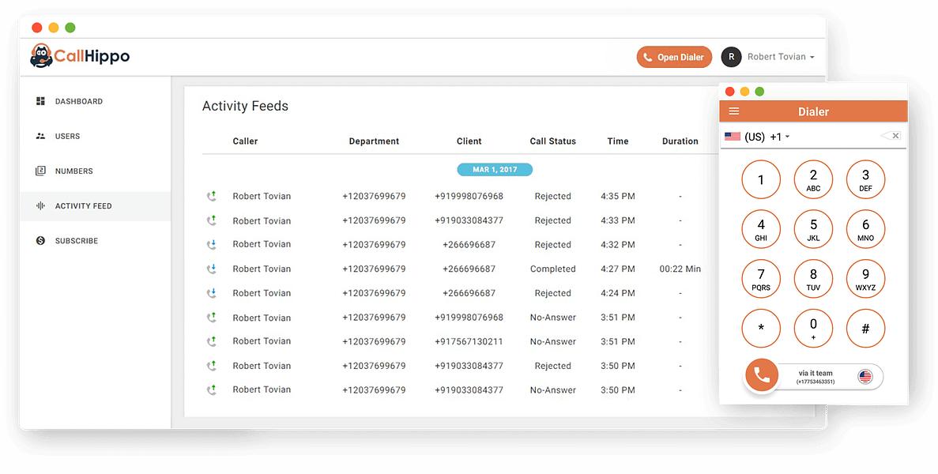Click the MAR 1, 2017 date badge
The width and height of the screenshot is (938, 474).
pyautogui.click(x=495, y=170)
